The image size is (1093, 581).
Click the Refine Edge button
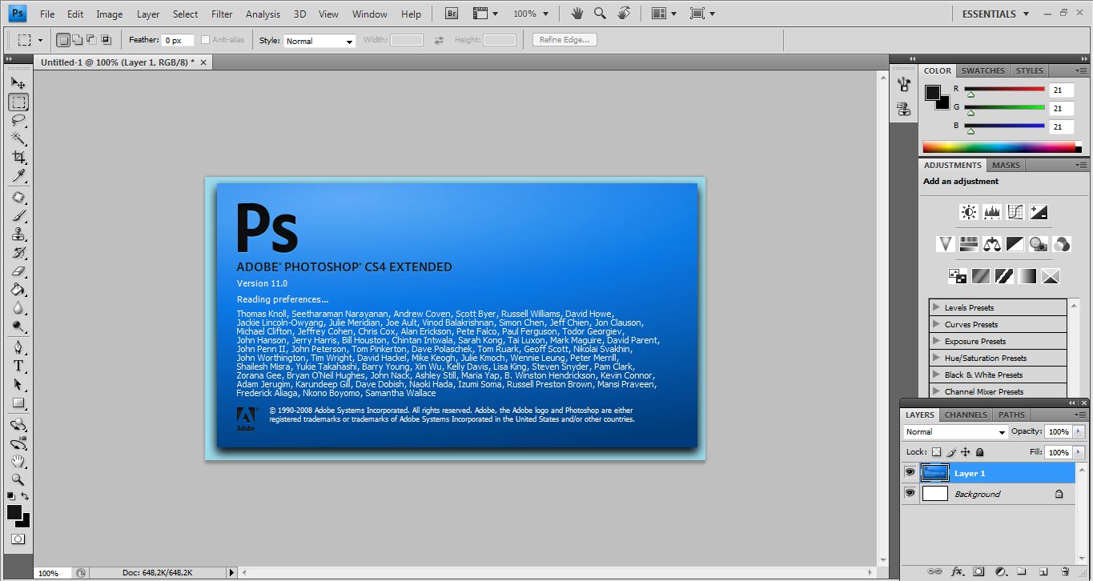(565, 39)
